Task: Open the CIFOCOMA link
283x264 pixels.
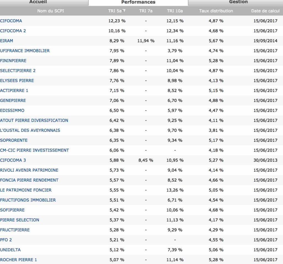Action: [11, 21]
